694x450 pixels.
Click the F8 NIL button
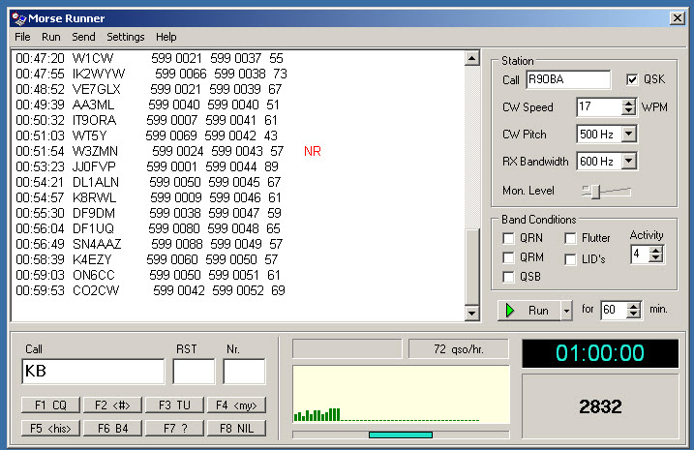pyautogui.click(x=235, y=428)
